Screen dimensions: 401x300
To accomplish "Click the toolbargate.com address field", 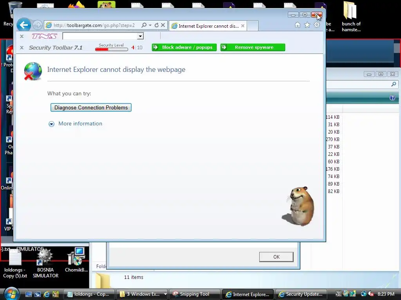I will 94,25.
